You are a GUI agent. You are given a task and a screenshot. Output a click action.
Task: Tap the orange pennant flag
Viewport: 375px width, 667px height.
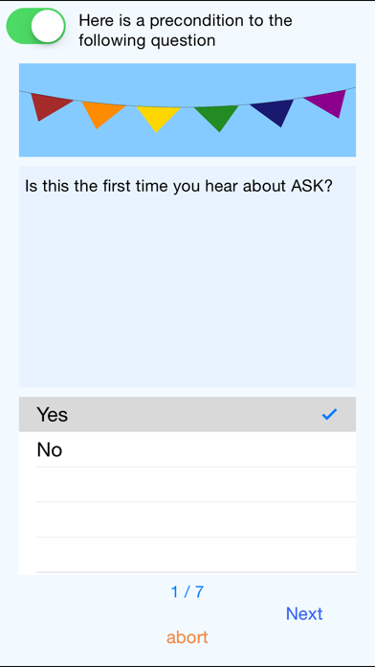click(102, 114)
